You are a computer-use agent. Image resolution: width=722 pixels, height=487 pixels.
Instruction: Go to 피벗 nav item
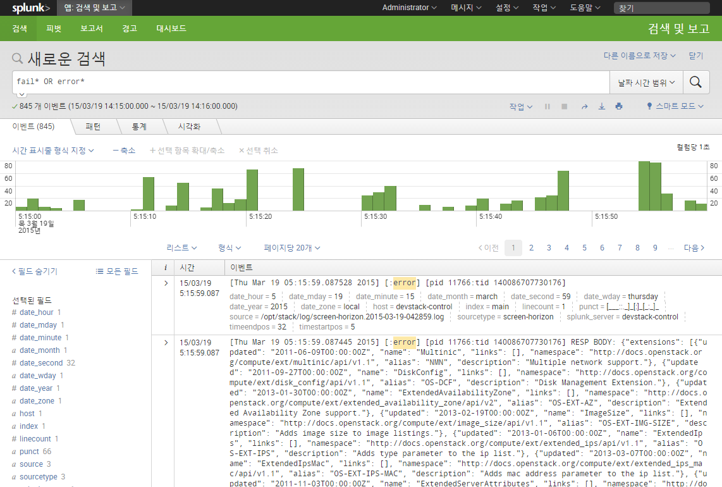tap(53, 28)
